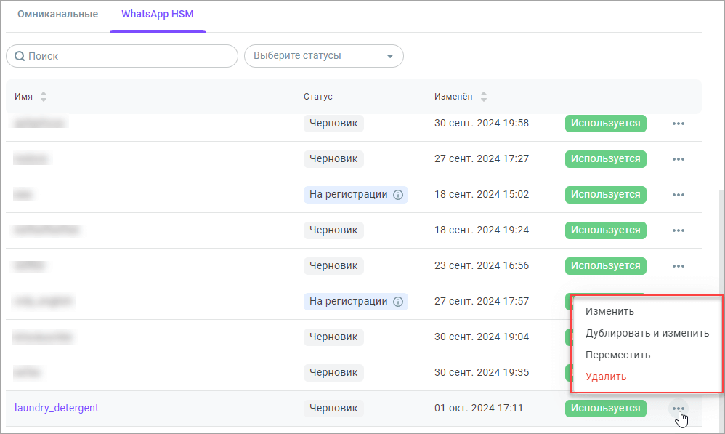Select the WhatsApp HSM tab

pos(157,14)
